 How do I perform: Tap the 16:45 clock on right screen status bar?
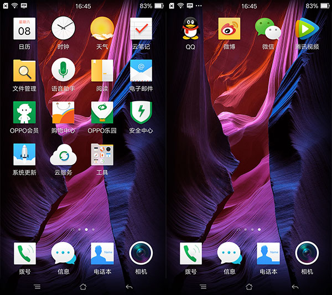pyautogui.click(x=249, y=6)
